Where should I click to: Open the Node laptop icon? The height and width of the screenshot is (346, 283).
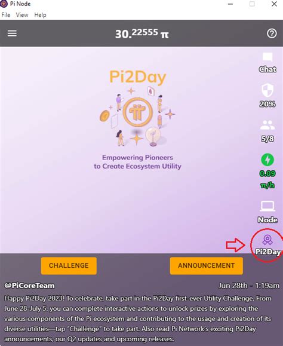click(x=267, y=206)
